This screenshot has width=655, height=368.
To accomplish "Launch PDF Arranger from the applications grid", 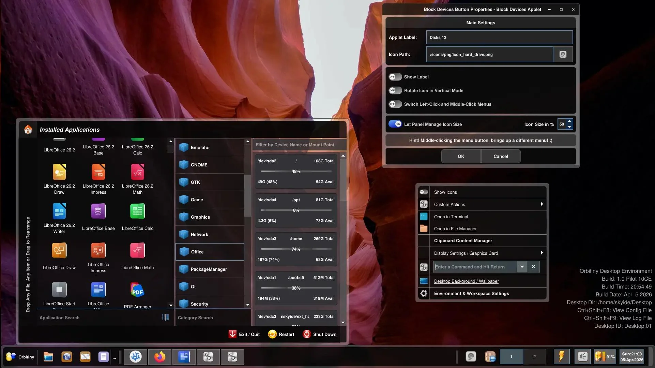I will pyautogui.click(x=137, y=290).
